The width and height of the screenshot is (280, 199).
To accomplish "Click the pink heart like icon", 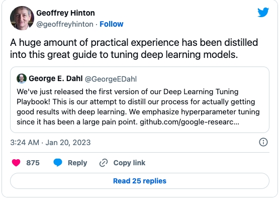I will [x=16, y=163].
